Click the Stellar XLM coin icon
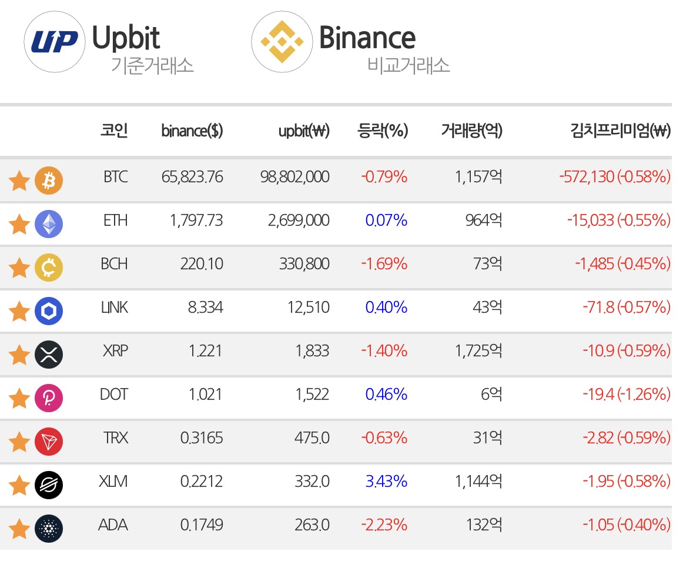693x578 pixels. pyautogui.click(x=49, y=485)
